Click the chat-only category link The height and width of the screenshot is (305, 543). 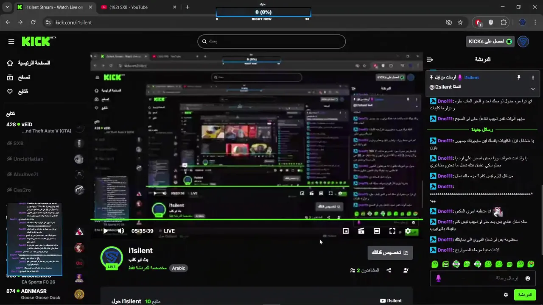(x=147, y=268)
